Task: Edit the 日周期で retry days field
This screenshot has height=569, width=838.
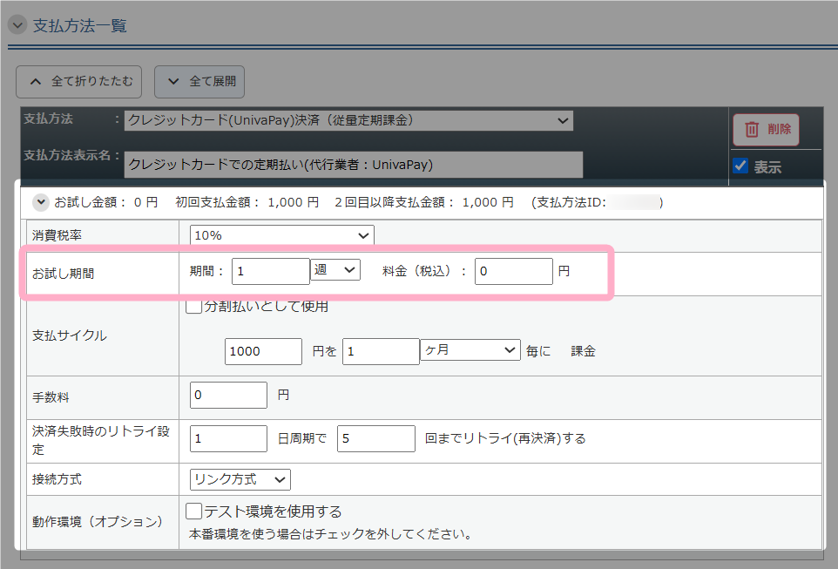Action: 228,438
